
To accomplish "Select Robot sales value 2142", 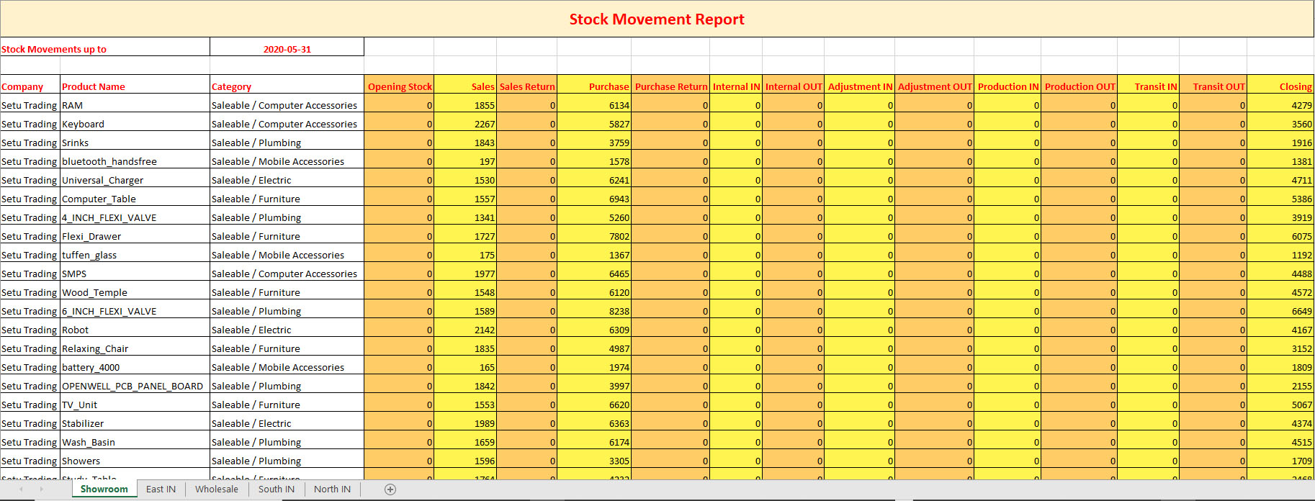I will [x=465, y=328].
